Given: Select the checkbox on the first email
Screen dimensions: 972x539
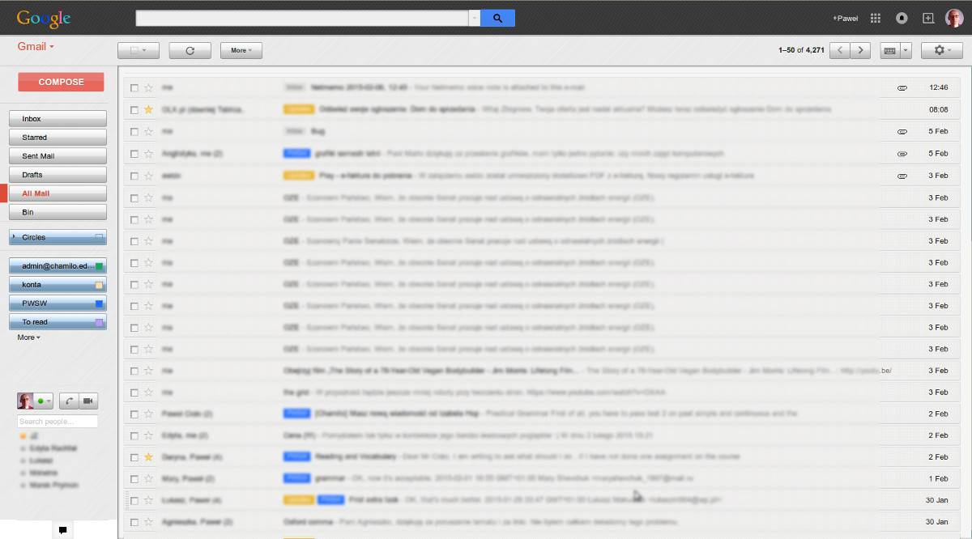Looking at the screenshot, I should click(134, 87).
